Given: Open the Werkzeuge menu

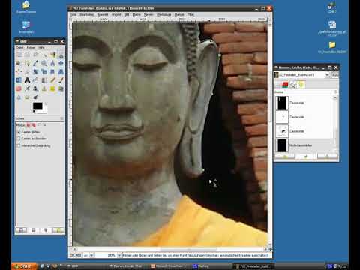Looking at the screenshot, I should (163, 15).
